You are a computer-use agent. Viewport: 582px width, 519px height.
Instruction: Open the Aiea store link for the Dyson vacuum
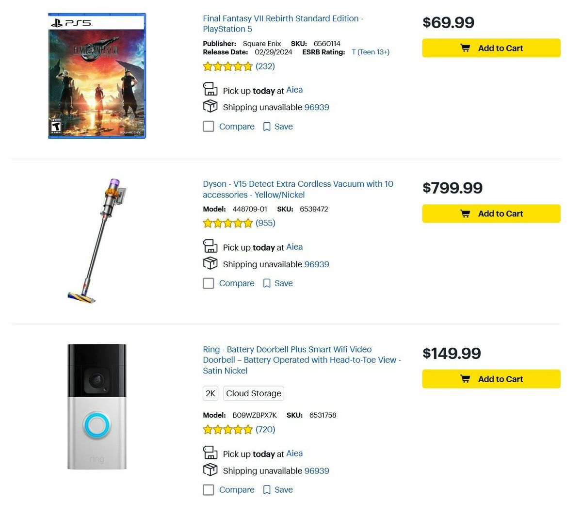point(294,247)
